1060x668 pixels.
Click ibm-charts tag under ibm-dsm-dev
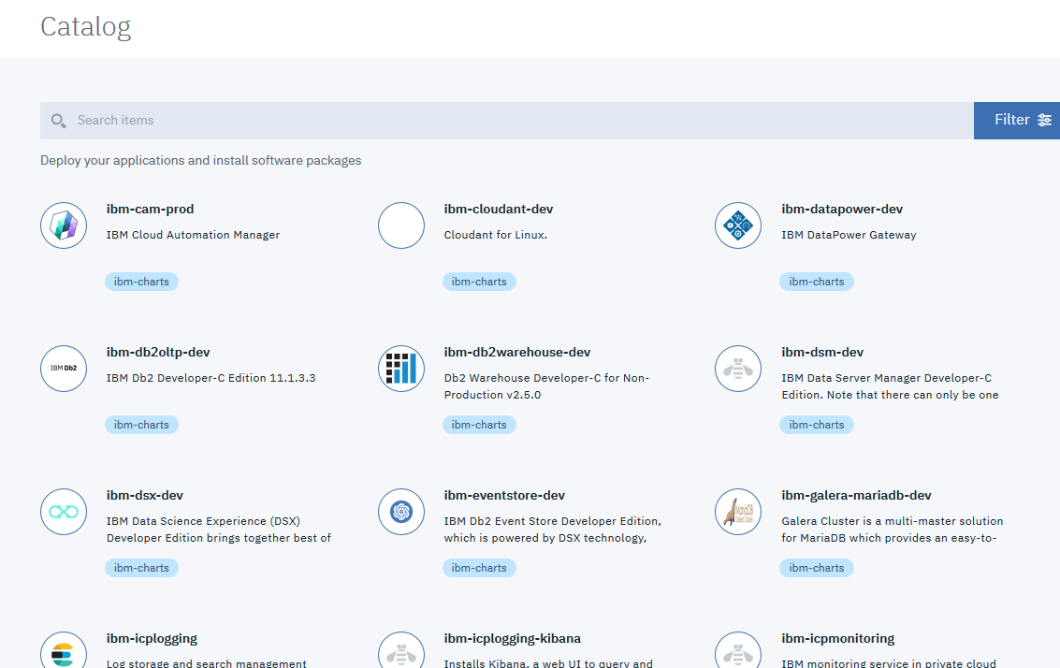tap(817, 425)
